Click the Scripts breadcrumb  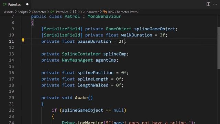click(x=23, y=12)
